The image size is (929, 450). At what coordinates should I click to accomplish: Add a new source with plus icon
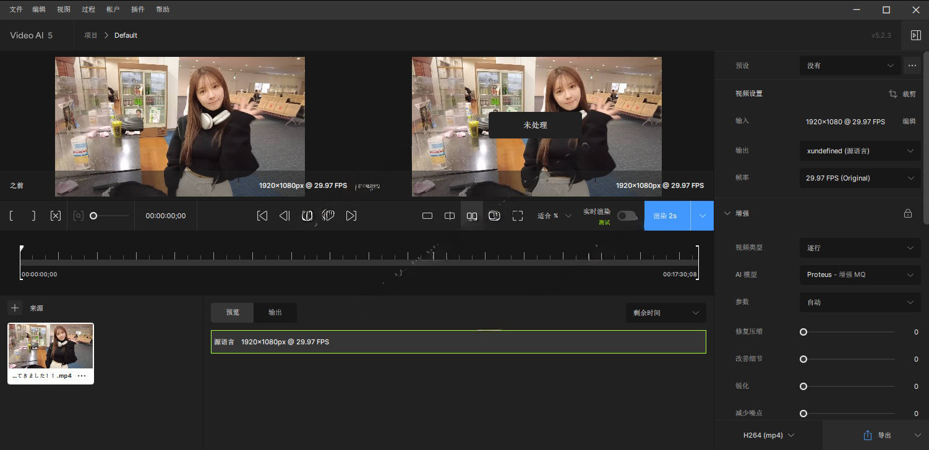tap(15, 308)
